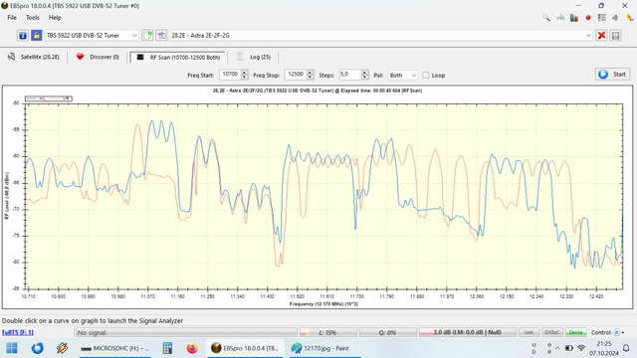Open the Help menu
The height and width of the screenshot is (358, 637).
[x=55, y=18]
